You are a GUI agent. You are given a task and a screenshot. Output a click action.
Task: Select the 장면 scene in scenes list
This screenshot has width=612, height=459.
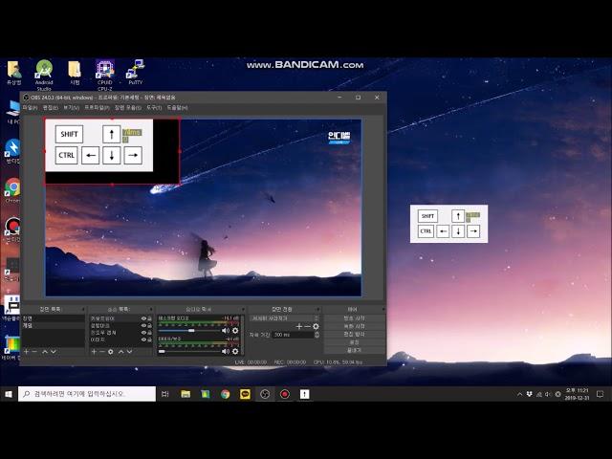pyautogui.click(x=53, y=318)
